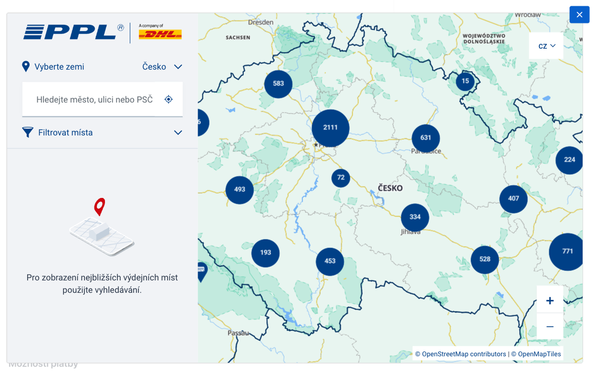The width and height of the screenshot is (595, 372).
Task: Open the Česko country dropdown
Action: (x=162, y=67)
